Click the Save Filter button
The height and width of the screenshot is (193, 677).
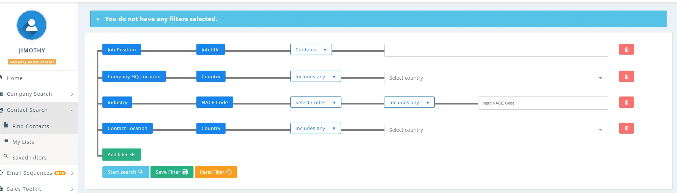point(172,172)
